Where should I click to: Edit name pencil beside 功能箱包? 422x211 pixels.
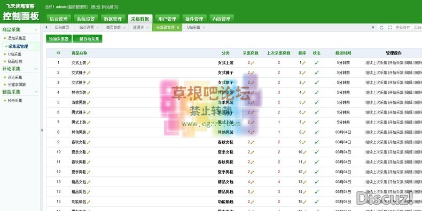point(89,202)
